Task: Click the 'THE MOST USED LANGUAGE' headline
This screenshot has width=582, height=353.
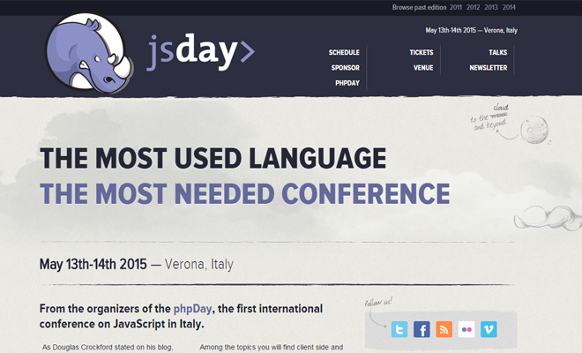Action: pyautogui.click(x=213, y=158)
